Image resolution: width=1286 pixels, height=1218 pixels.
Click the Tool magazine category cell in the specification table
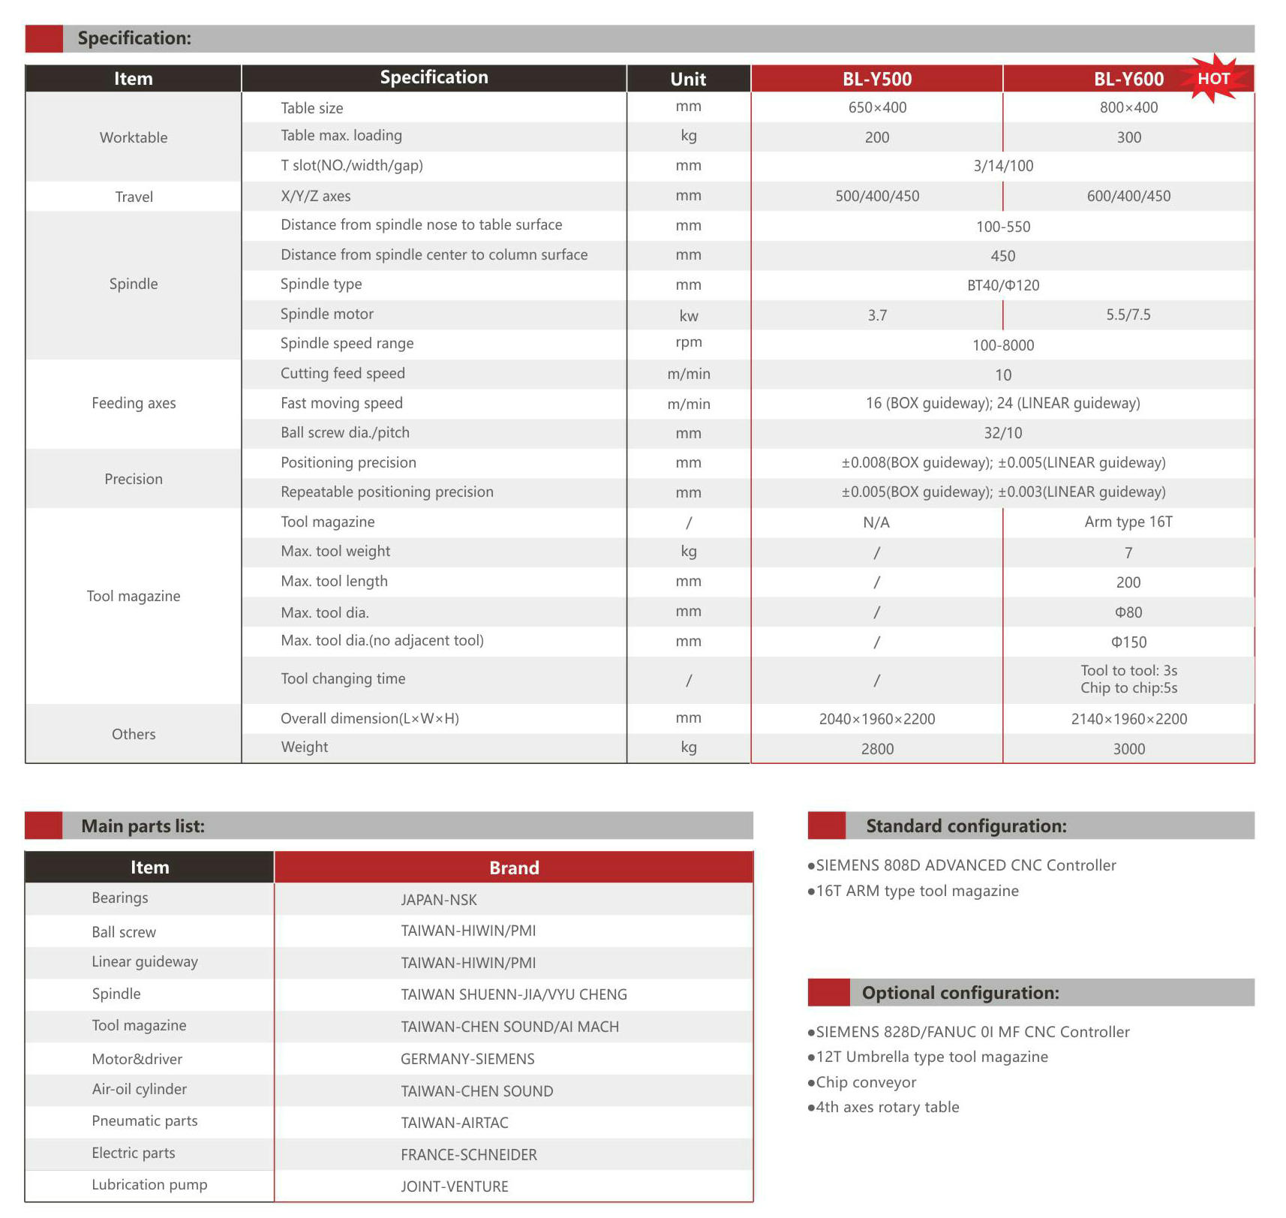point(134,597)
